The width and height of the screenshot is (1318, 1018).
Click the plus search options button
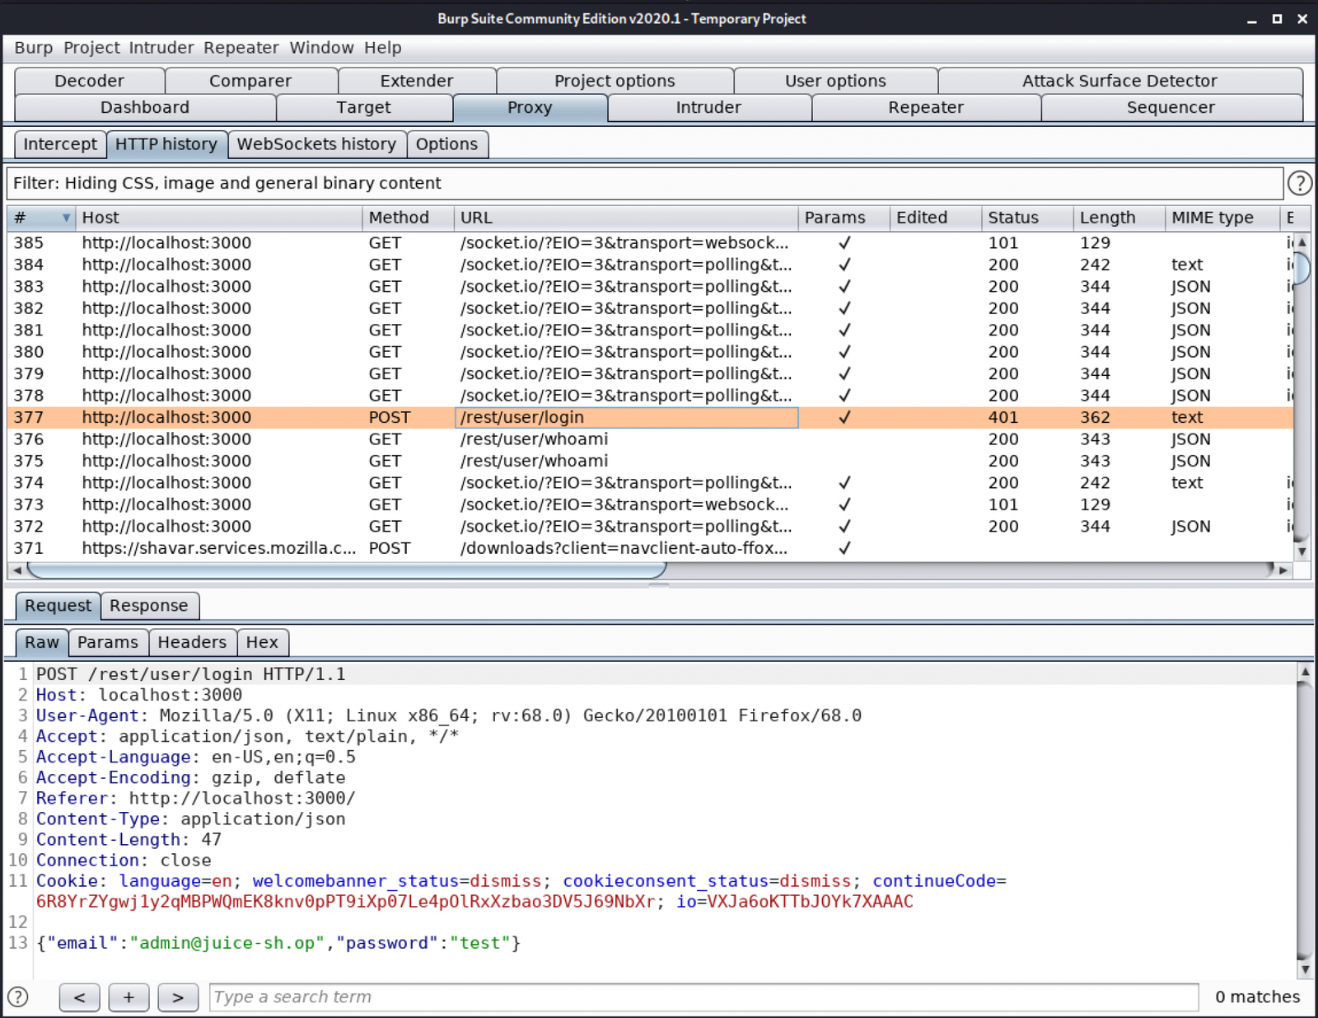(x=129, y=997)
